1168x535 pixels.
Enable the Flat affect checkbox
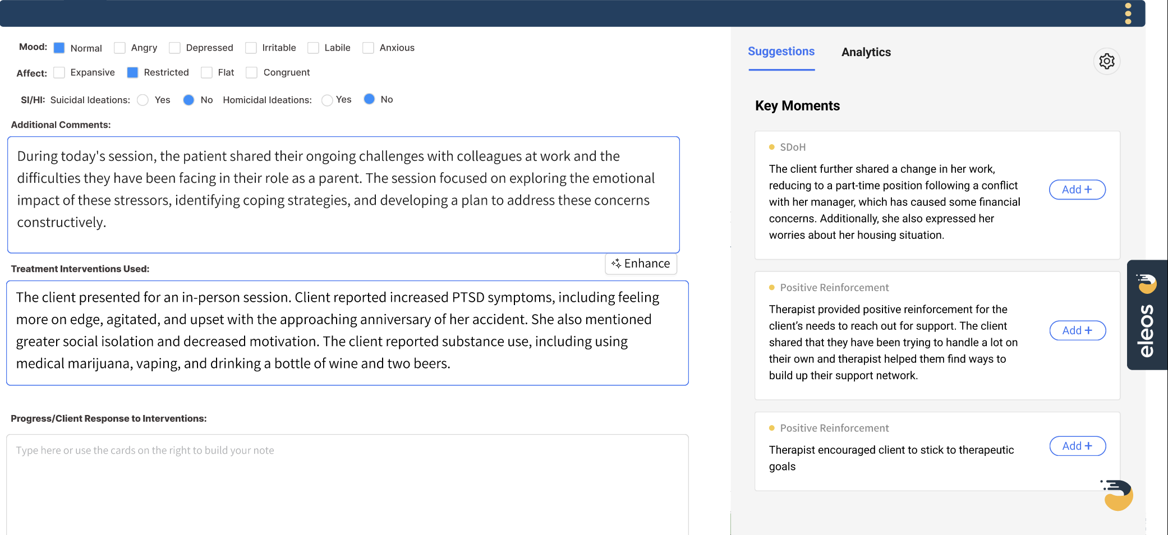[x=206, y=72]
